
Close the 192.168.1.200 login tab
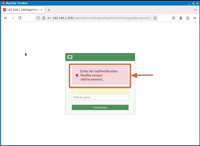(x=41, y=10)
